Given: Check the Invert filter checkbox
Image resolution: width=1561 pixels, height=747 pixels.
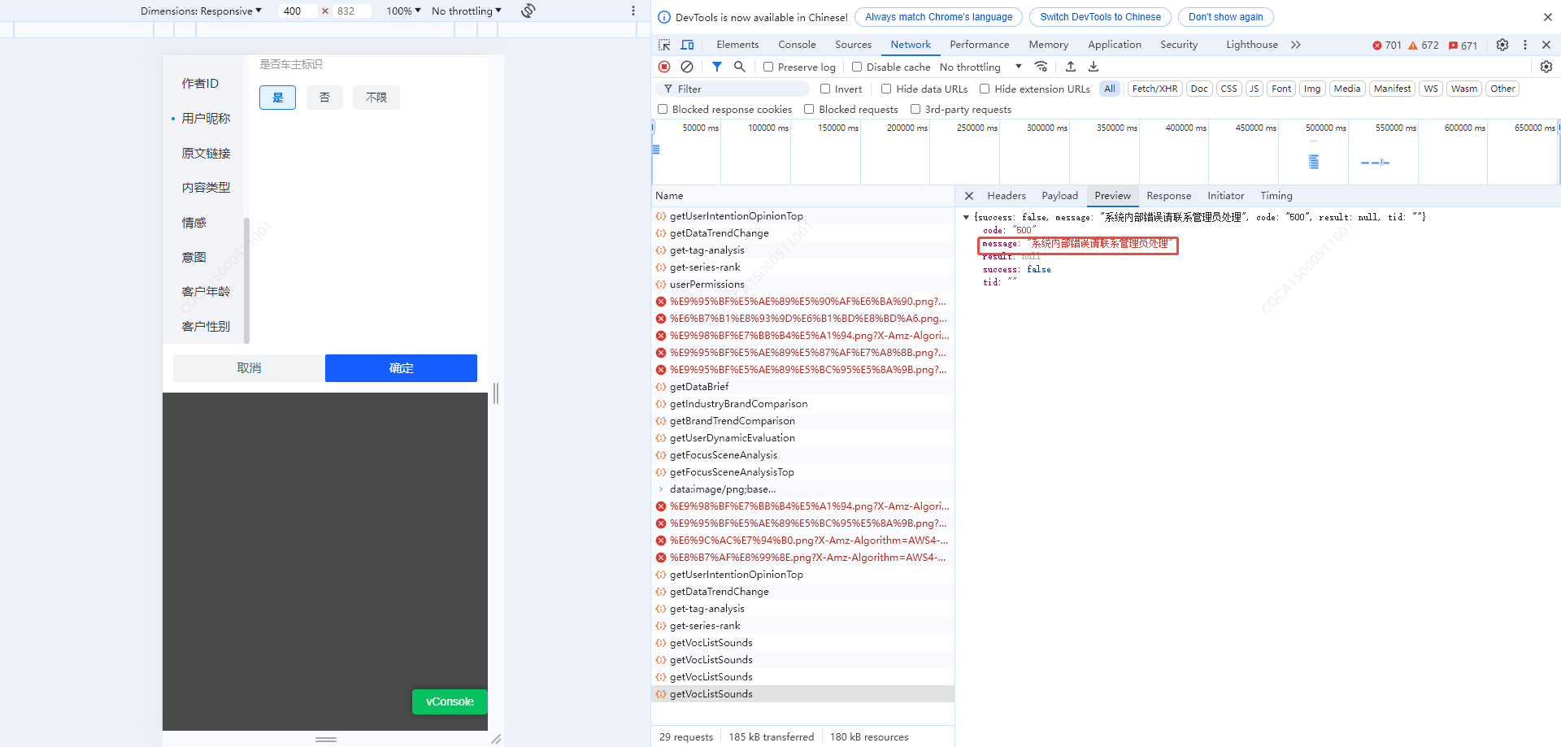Looking at the screenshot, I should point(825,89).
